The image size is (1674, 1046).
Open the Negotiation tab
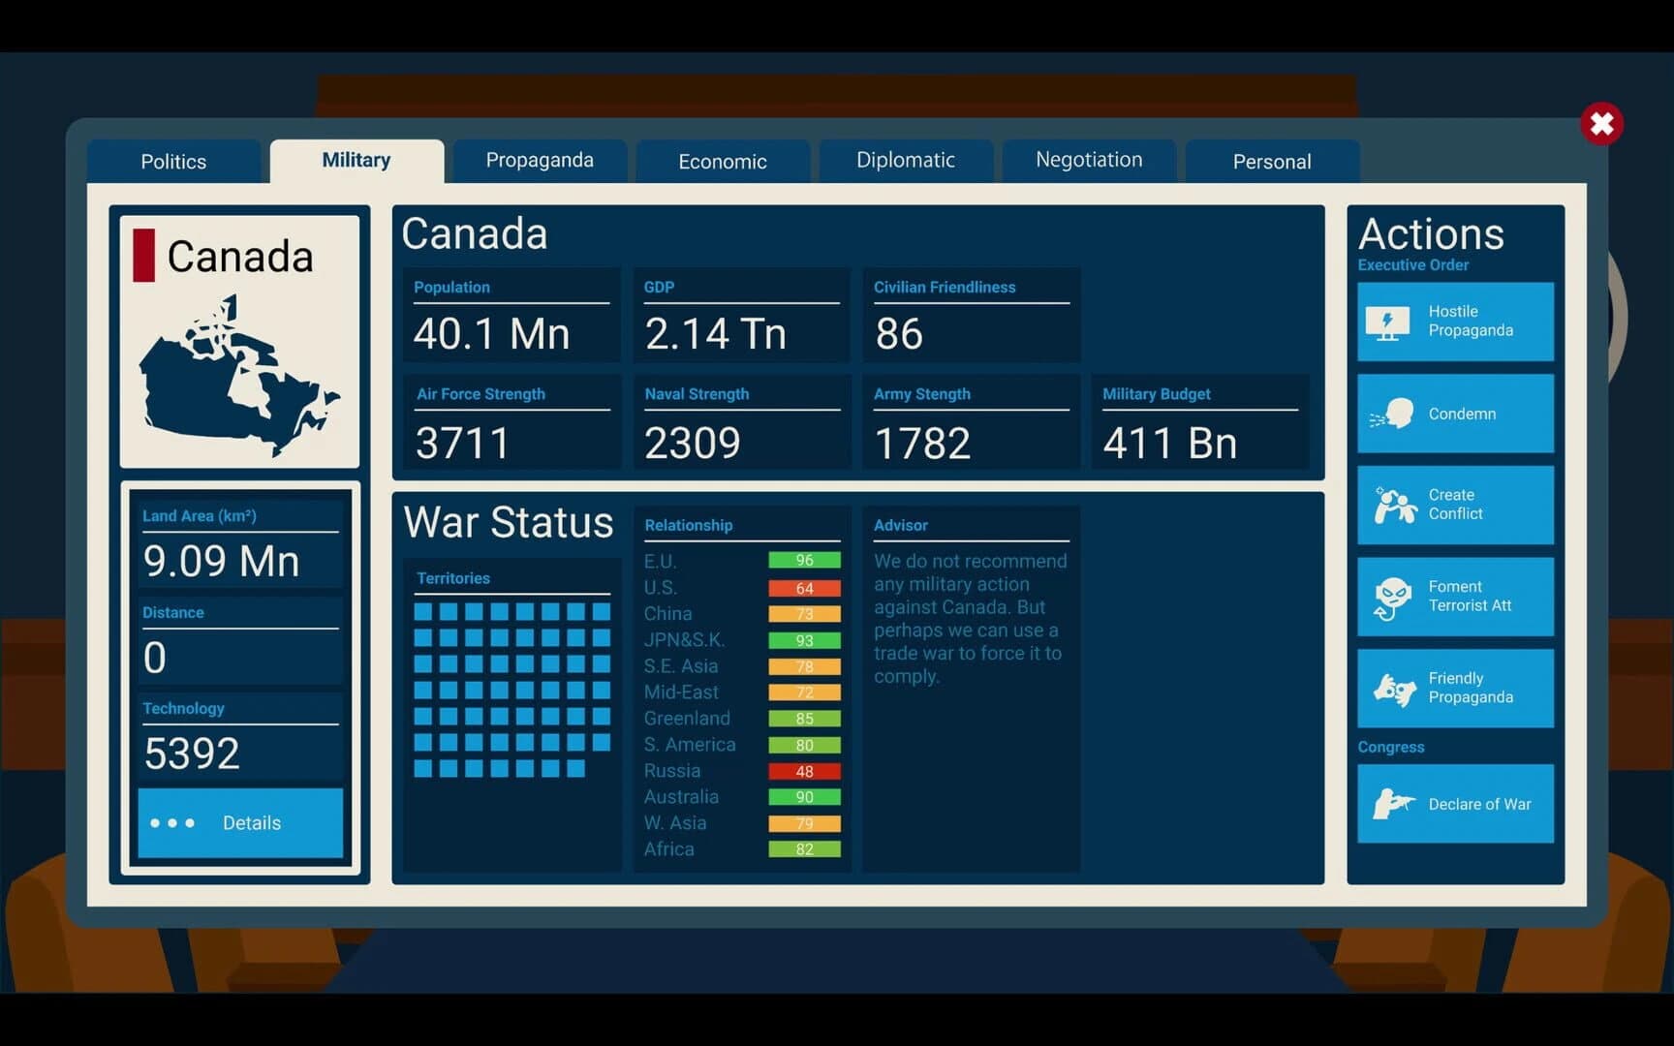coord(1089,161)
